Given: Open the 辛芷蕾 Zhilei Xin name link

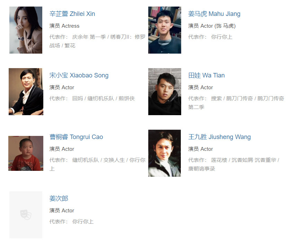Looking at the screenshot, I should point(72,14).
